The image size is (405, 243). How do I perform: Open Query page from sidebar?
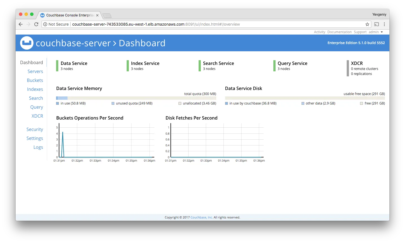[x=37, y=107]
